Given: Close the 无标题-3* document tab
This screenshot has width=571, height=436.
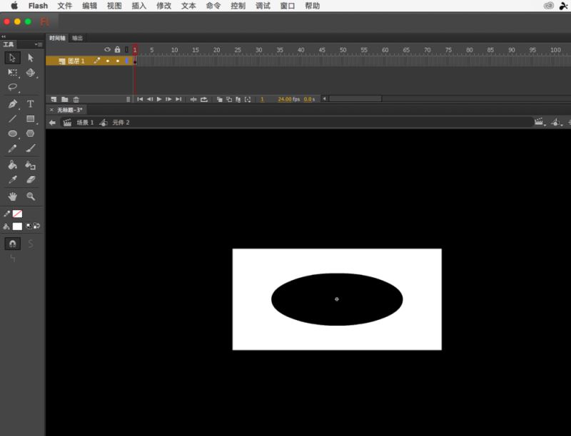Looking at the screenshot, I should [x=51, y=110].
